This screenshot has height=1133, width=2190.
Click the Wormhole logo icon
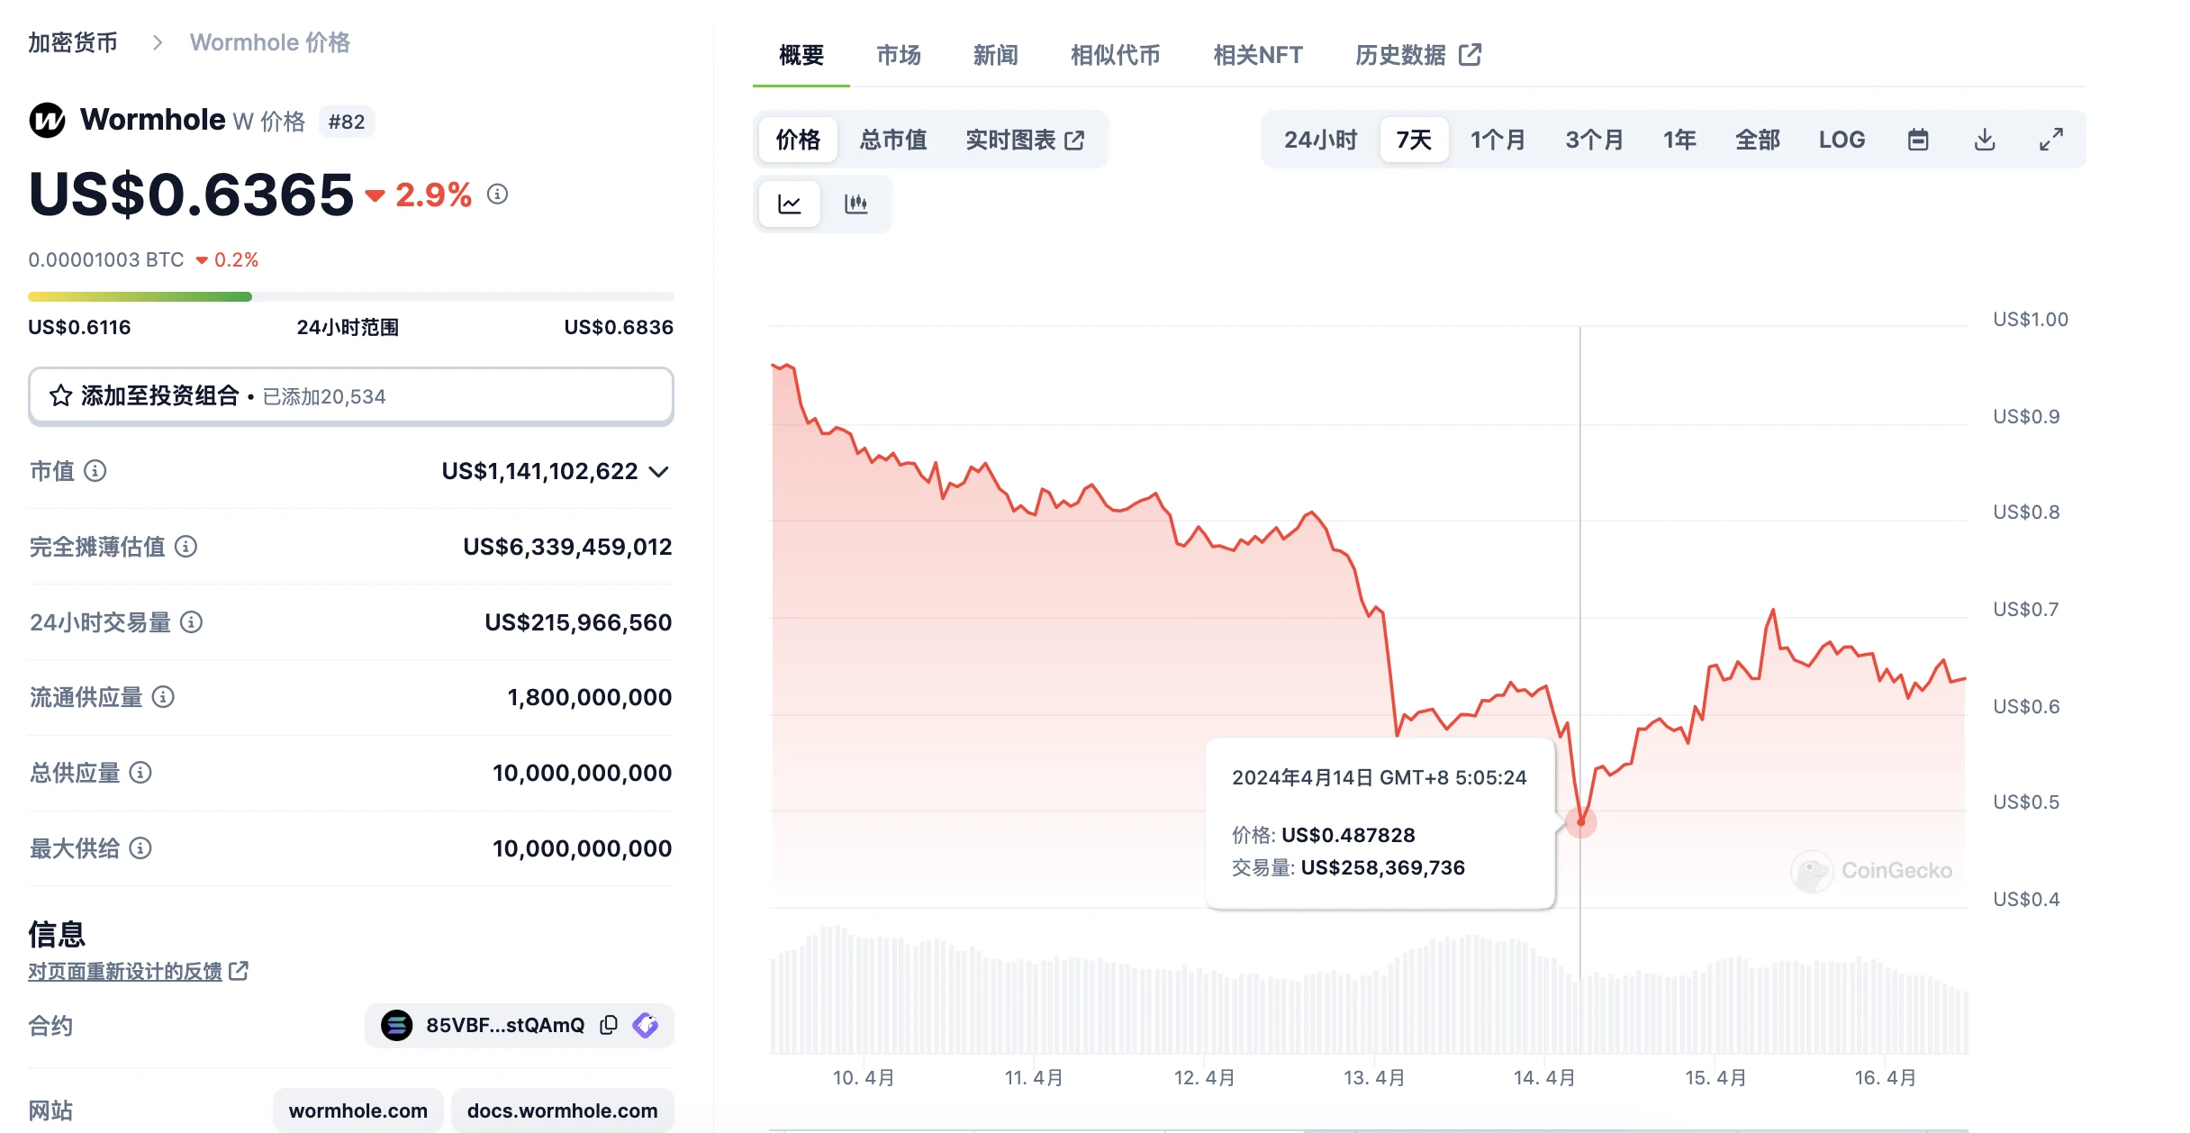pos(46,119)
